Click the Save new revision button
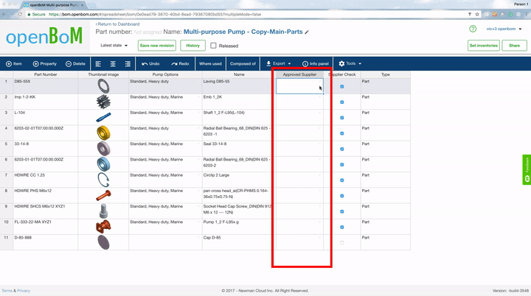Viewport: 531px width, 296px height. tap(156, 46)
